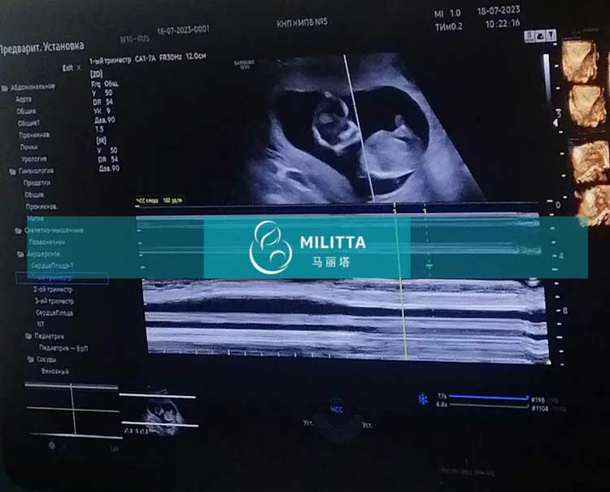Select the Общая1 preset
Screen dimensions: 610x492
pyautogui.click(x=28, y=124)
